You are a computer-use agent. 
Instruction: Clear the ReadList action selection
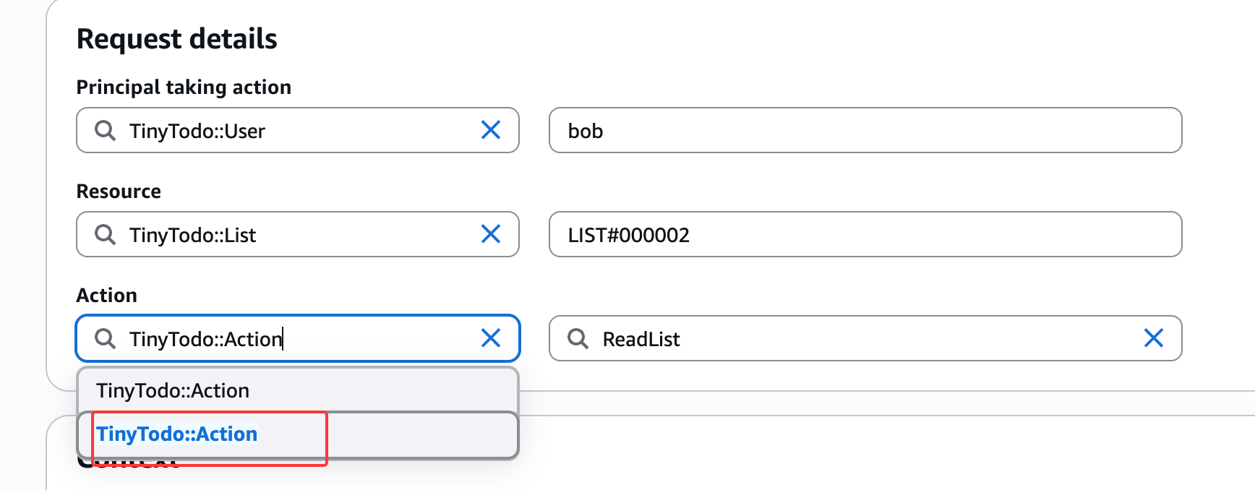(1154, 338)
